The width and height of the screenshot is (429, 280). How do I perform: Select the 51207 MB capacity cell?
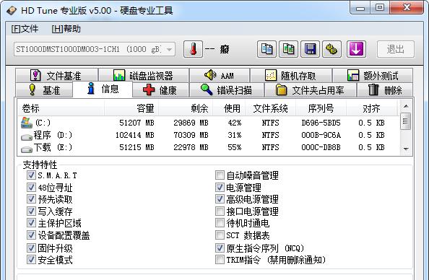click(136, 123)
